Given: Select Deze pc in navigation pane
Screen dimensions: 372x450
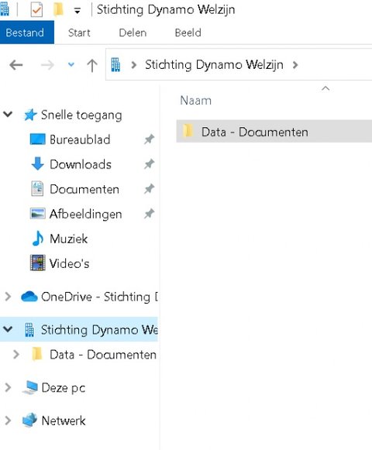Looking at the screenshot, I should [64, 388].
